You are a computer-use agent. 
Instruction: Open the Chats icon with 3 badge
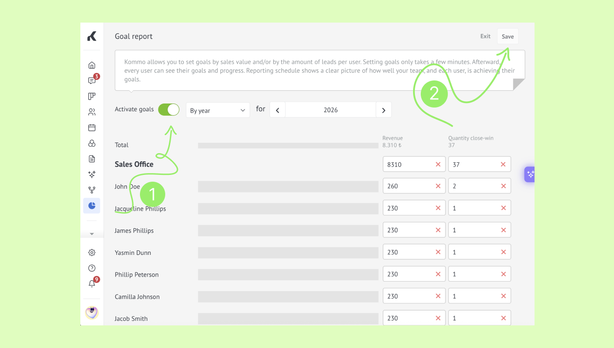(93, 80)
